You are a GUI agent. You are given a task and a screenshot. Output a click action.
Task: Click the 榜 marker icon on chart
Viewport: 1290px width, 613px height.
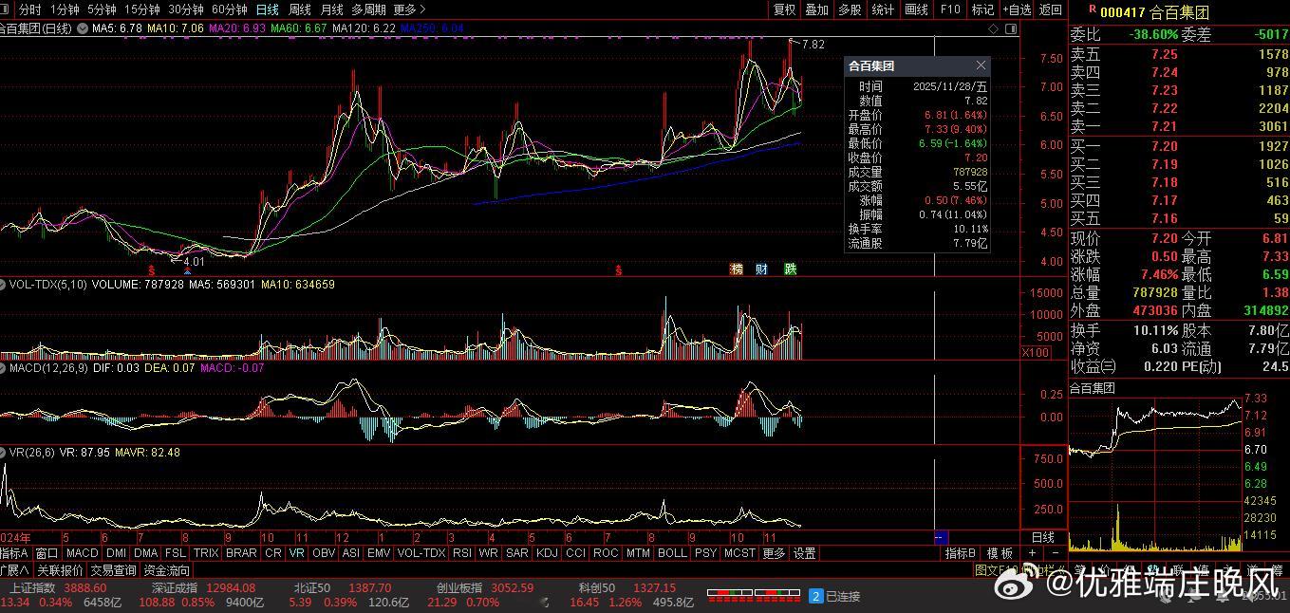[x=737, y=269]
